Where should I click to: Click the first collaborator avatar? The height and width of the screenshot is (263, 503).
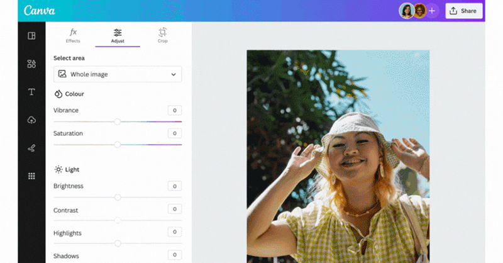click(406, 11)
